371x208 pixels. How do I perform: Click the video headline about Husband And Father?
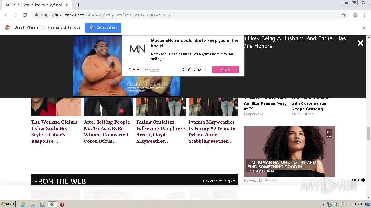pyautogui.click(x=295, y=42)
